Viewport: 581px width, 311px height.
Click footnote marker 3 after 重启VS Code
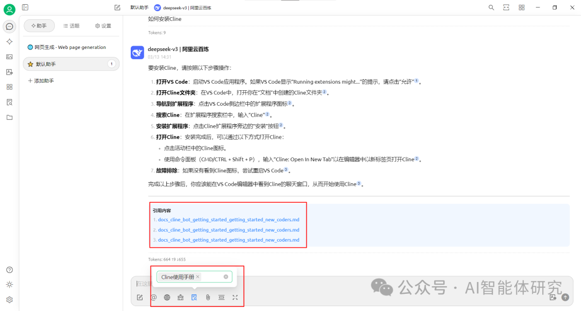tap(286, 169)
